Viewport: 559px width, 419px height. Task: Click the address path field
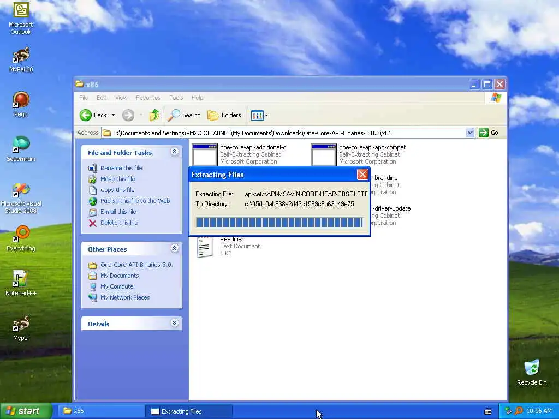(284, 133)
